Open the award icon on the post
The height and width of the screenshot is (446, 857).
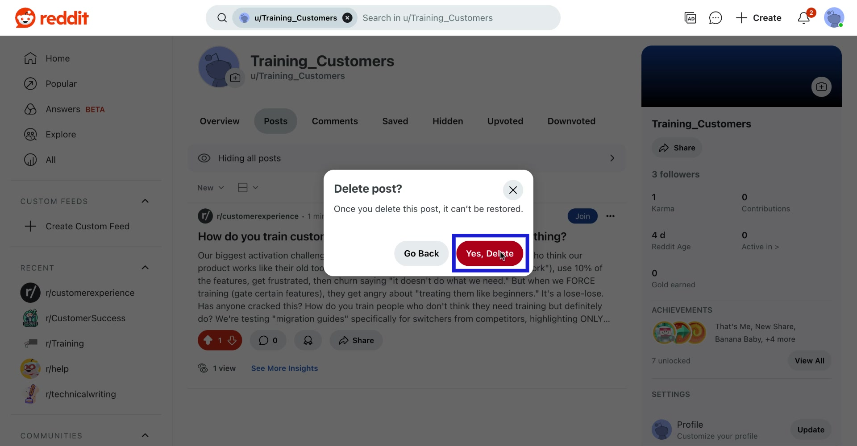308,340
